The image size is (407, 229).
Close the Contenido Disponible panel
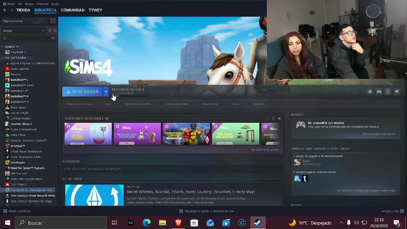pyautogui.click(x=279, y=119)
